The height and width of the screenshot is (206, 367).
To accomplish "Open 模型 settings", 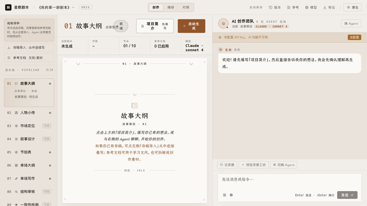I will coord(311,7).
